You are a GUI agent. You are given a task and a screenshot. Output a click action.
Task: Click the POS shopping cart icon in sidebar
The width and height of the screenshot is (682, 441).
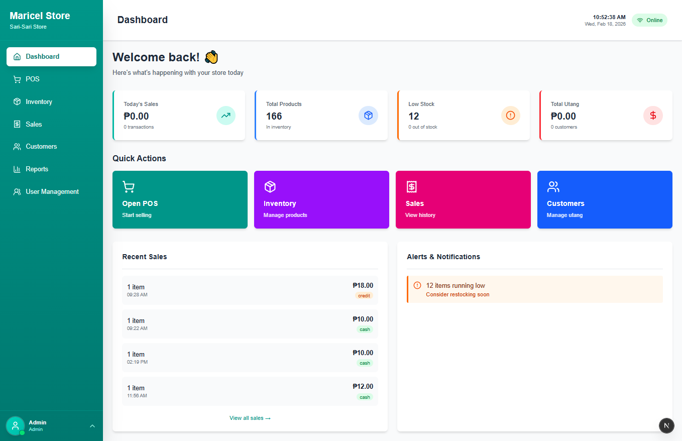tap(17, 79)
